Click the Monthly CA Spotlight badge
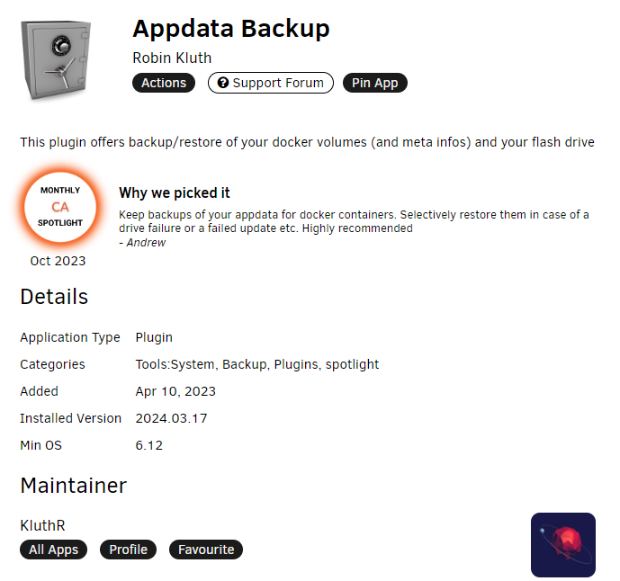Image resolution: width=620 pixels, height=581 pixels. pyautogui.click(x=60, y=207)
